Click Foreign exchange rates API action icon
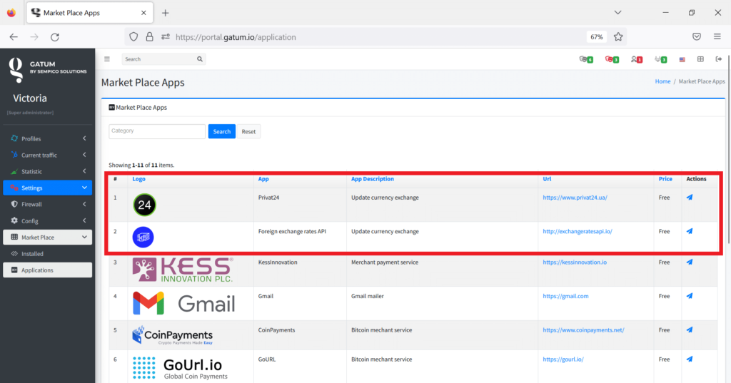 coord(690,231)
